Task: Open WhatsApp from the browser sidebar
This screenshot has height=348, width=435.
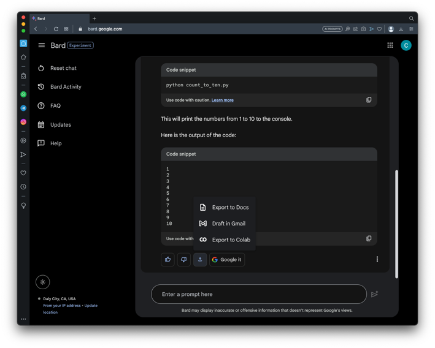Action: (23, 94)
